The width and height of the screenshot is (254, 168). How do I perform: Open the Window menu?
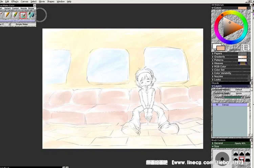pos(60,1)
